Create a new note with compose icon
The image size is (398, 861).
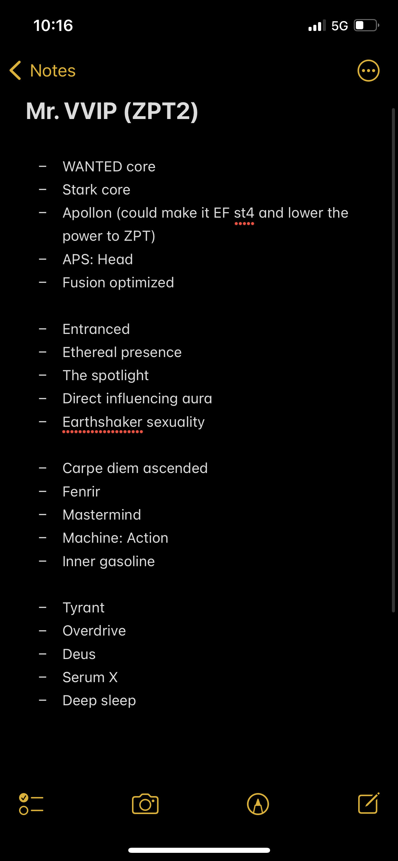(369, 803)
